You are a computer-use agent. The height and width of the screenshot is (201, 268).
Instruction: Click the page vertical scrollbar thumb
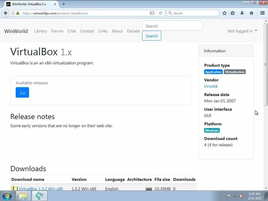click(266, 64)
